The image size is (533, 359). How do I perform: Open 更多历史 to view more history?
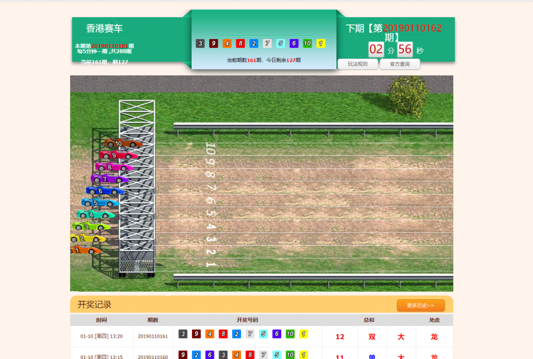[421, 305]
